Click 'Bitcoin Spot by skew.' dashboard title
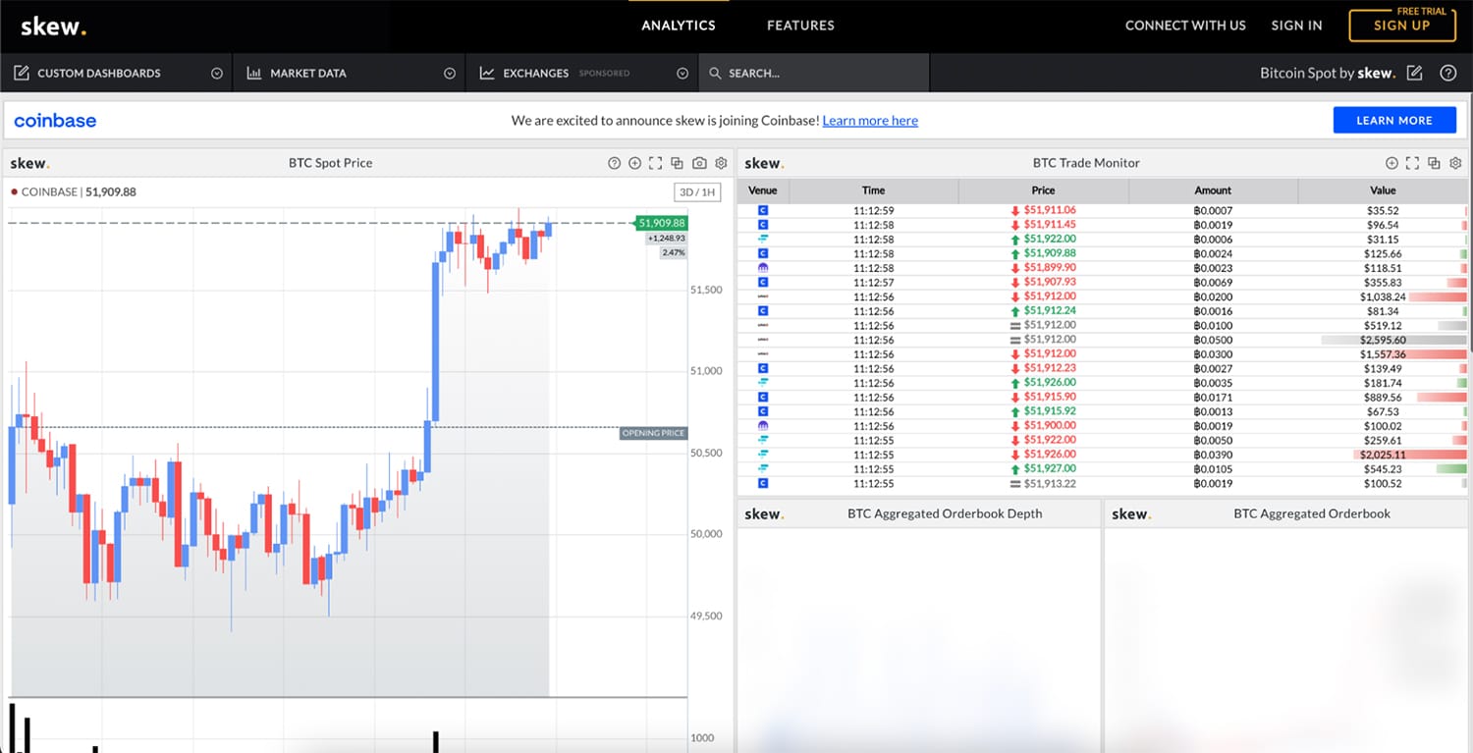 coord(1327,73)
